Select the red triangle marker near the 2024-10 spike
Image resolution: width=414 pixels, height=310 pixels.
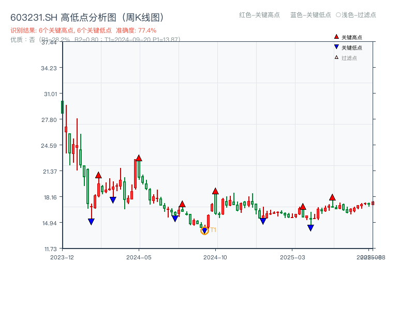pyautogui.click(x=215, y=192)
